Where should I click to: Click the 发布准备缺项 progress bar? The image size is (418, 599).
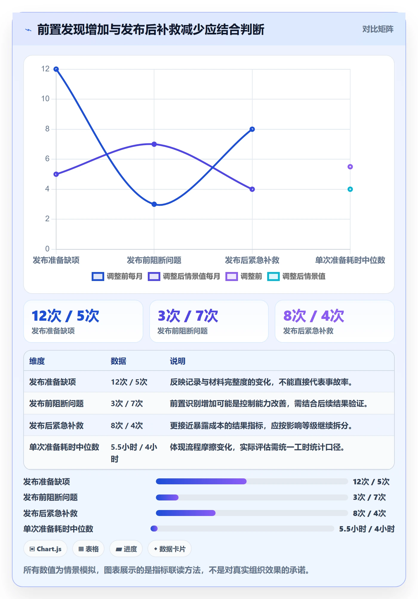tap(252, 481)
